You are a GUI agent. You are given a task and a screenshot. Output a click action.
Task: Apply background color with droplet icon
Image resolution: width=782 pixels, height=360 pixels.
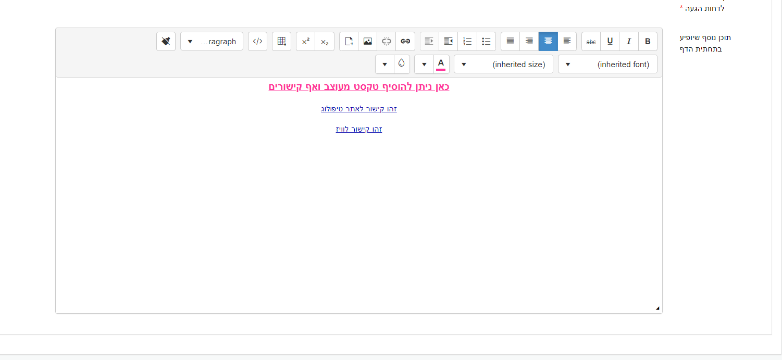click(x=401, y=65)
